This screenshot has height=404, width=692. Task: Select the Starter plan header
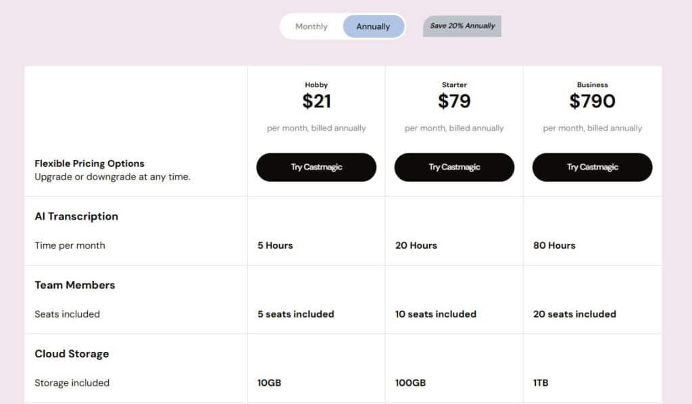[x=454, y=84]
